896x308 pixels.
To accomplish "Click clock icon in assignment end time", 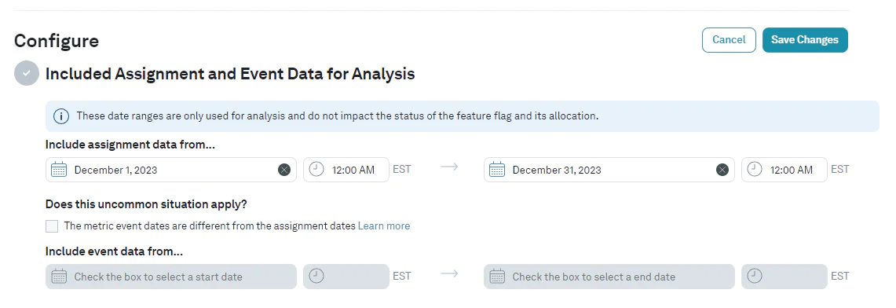I will (x=755, y=169).
